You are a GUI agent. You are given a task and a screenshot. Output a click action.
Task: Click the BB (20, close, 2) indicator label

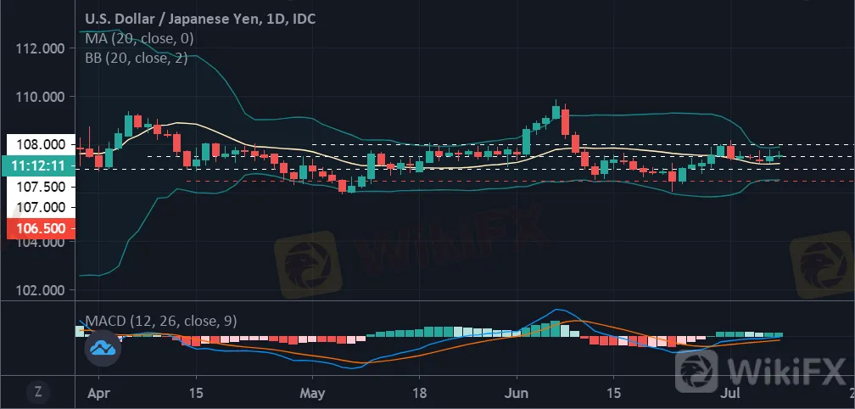[x=137, y=58]
